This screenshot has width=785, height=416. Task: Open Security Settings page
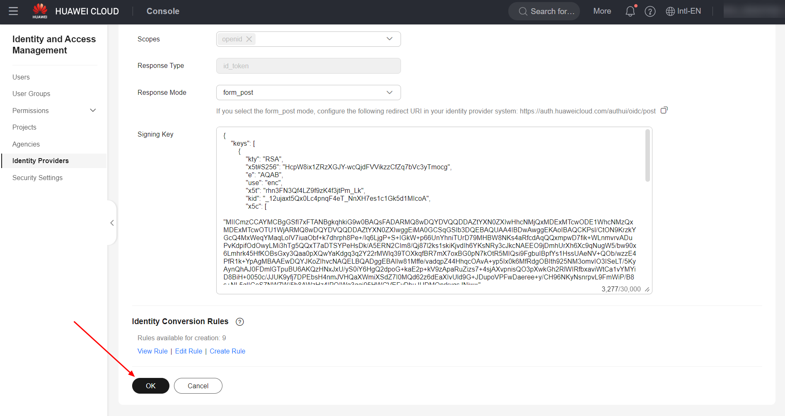pyautogui.click(x=37, y=178)
